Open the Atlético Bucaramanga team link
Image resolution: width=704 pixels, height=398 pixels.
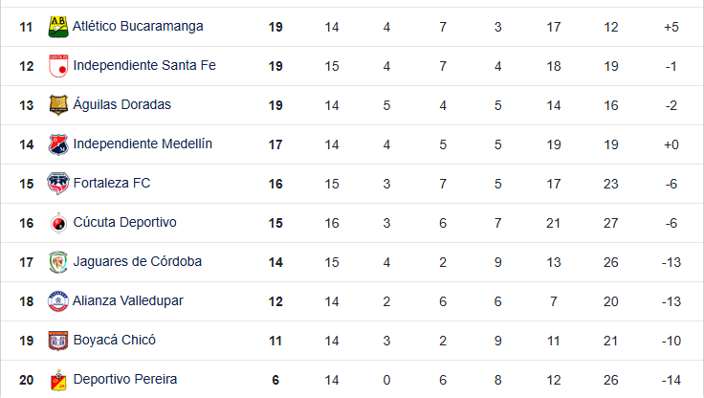138,27
